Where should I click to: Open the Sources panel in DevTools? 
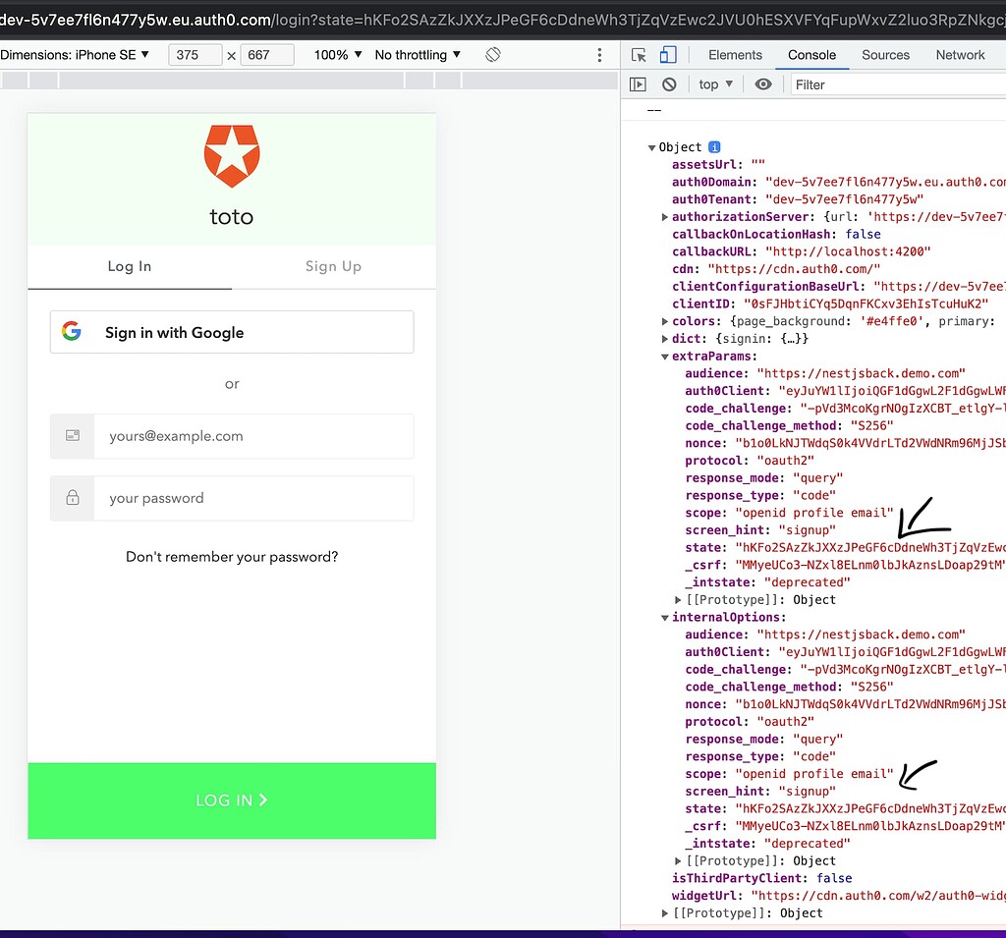885,55
